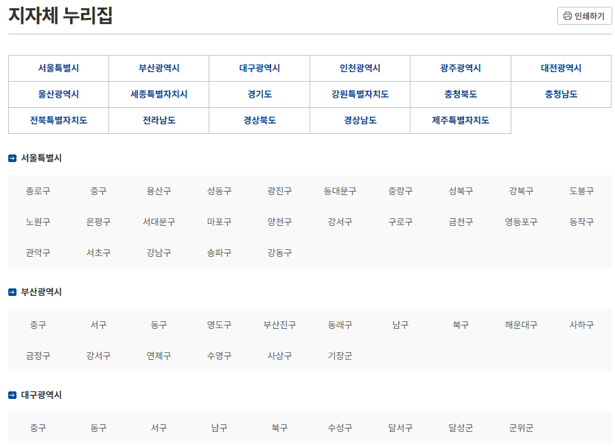Go to 광주광역시 in the region table
The width and height of the screenshot is (615, 447).
[461, 68]
